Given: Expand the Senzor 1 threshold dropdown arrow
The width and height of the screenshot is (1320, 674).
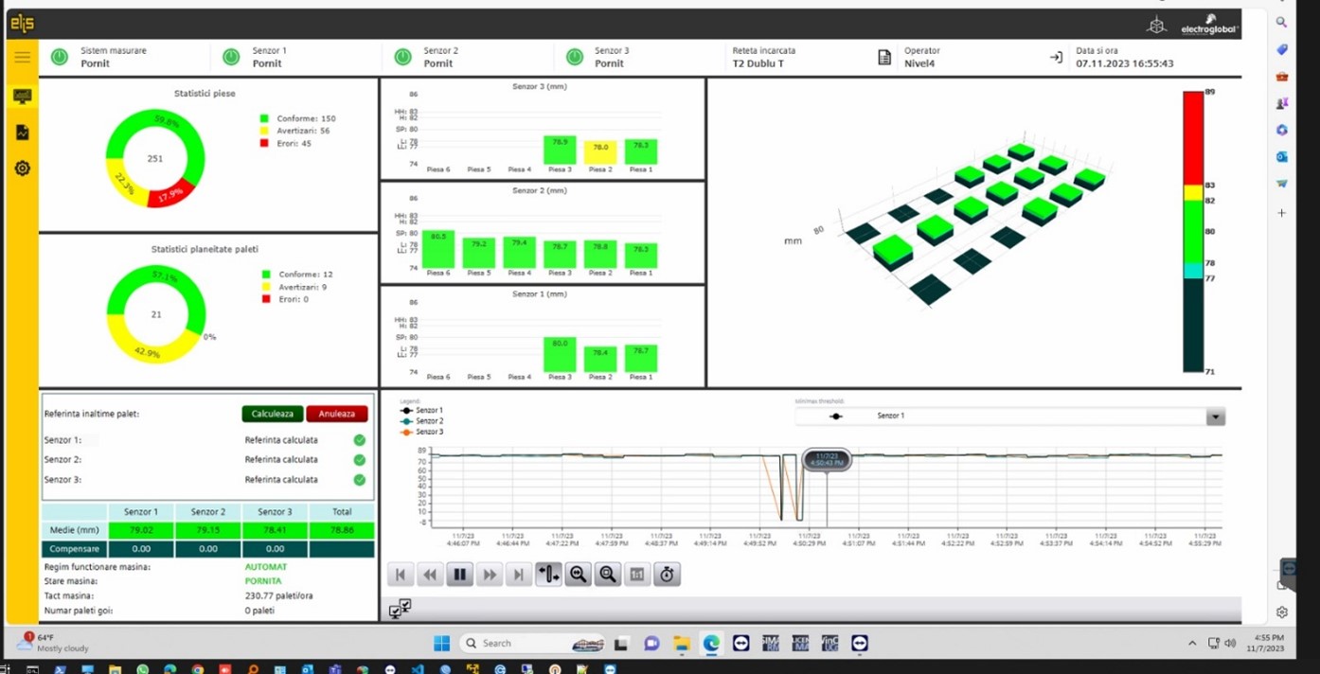Looking at the screenshot, I should pyautogui.click(x=1215, y=417).
